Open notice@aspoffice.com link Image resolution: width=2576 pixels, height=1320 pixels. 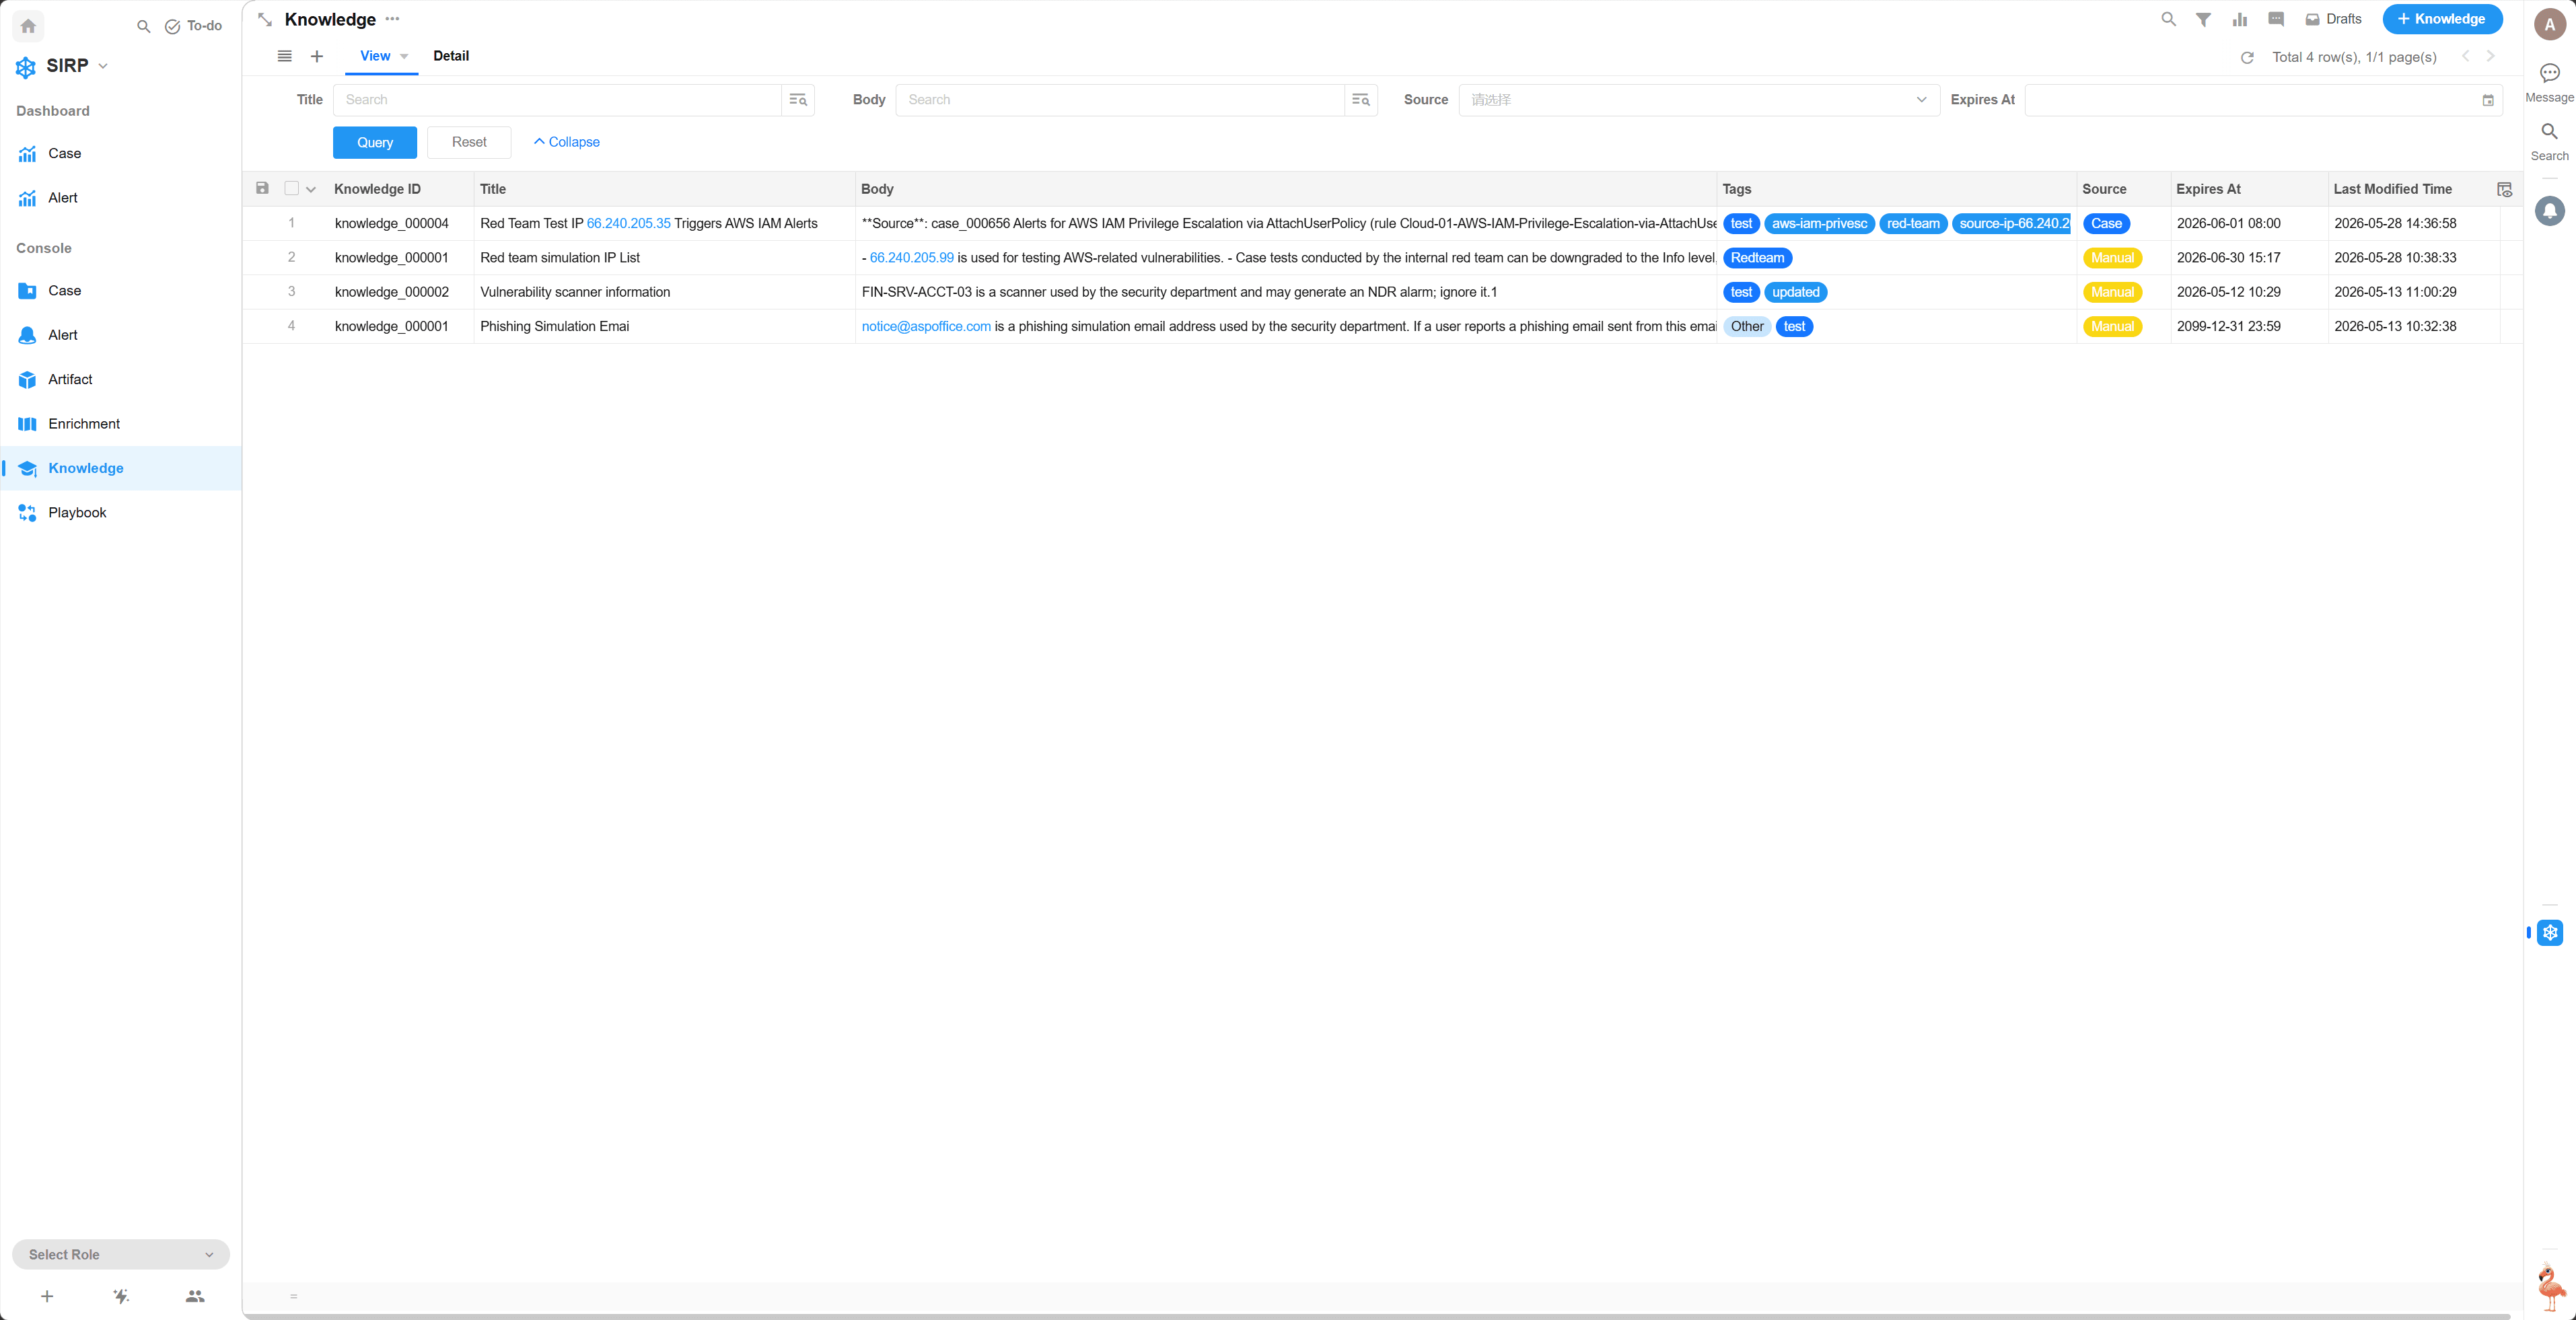pos(926,326)
